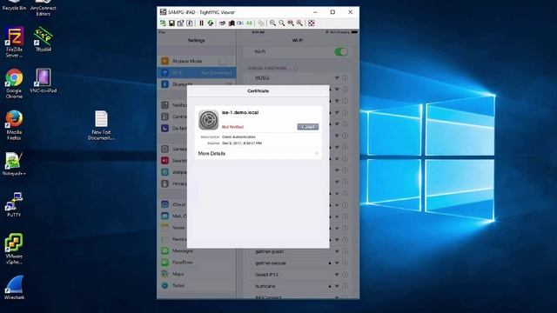Image resolution: width=557 pixels, height=313 pixels.
Task: Toggle the Wi-Fi switch off
Action: (x=341, y=52)
